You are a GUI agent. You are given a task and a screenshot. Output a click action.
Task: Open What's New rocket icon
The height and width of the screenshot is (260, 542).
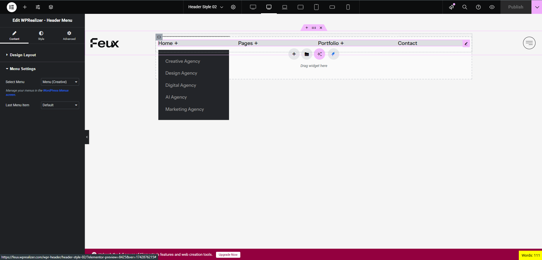pos(451,7)
